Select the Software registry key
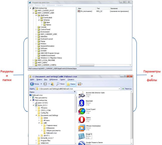 [44, 48]
